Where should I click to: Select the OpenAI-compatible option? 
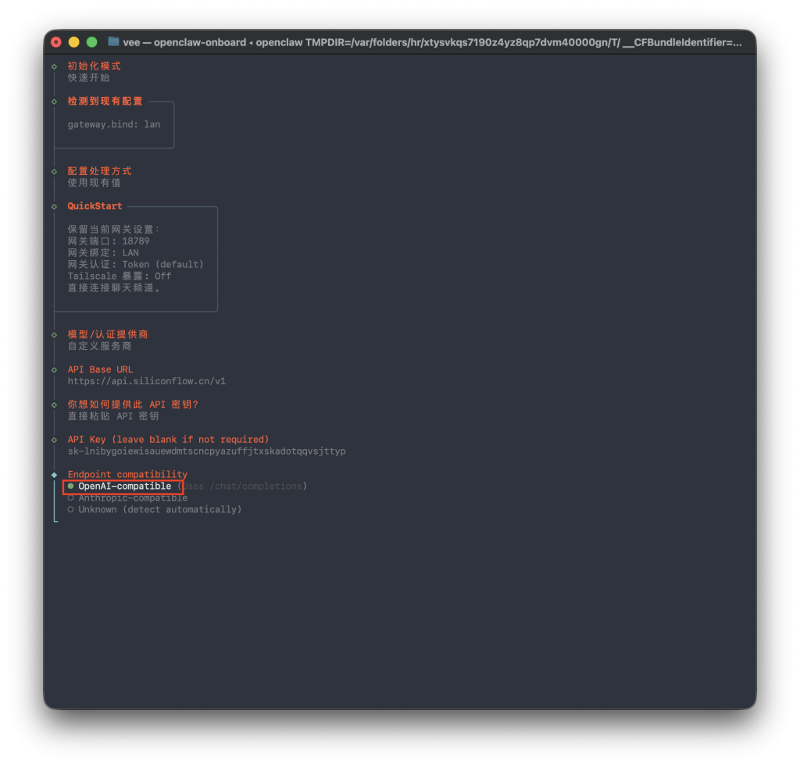click(124, 487)
